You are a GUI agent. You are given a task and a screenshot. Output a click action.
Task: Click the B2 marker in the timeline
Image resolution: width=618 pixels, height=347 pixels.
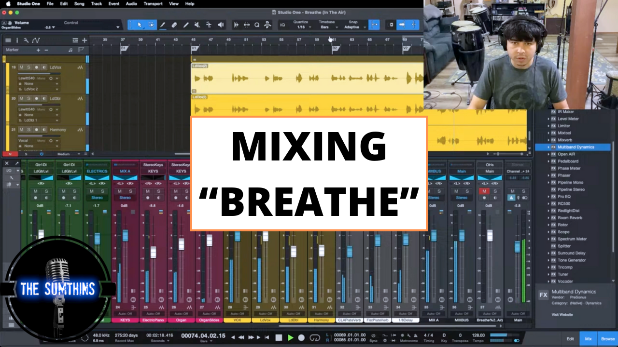(x=335, y=48)
